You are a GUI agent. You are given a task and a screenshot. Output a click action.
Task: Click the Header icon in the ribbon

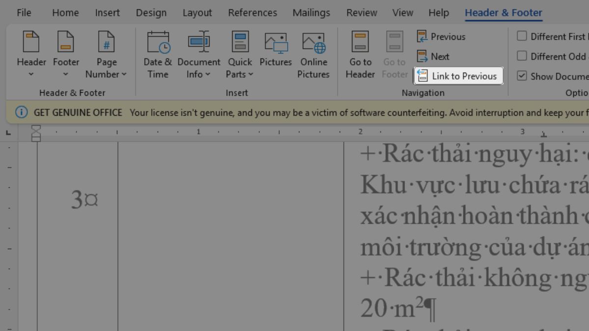click(31, 42)
